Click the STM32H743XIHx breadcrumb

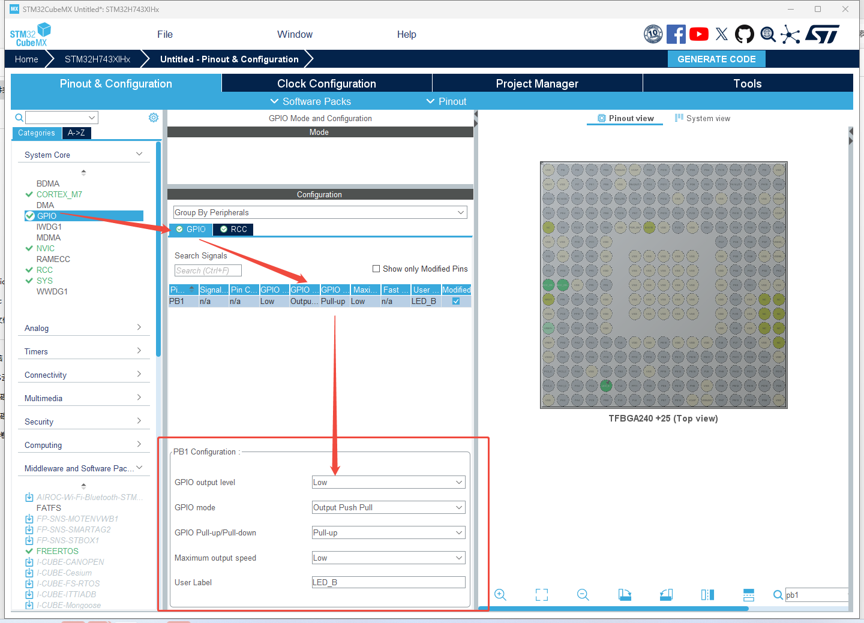coord(97,59)
